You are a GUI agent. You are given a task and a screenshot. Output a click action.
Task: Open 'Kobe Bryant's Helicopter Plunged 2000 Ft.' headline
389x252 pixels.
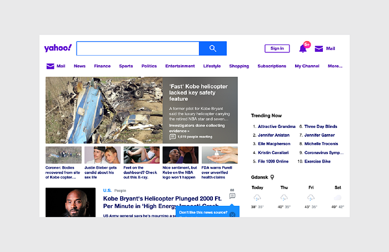[x=162, y=202]
